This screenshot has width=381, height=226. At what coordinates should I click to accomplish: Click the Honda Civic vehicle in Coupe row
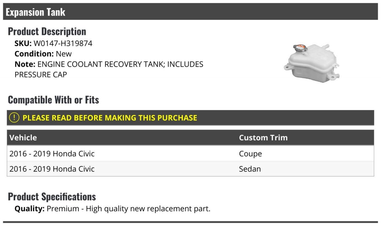(x=52, y=154)
